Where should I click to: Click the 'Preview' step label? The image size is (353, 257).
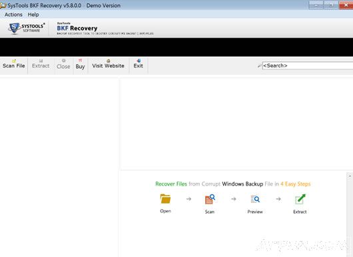click(255, 212)
